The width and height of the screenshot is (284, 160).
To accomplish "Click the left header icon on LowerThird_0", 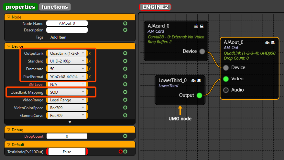I will pyautogui.click(x=193, y=80).
